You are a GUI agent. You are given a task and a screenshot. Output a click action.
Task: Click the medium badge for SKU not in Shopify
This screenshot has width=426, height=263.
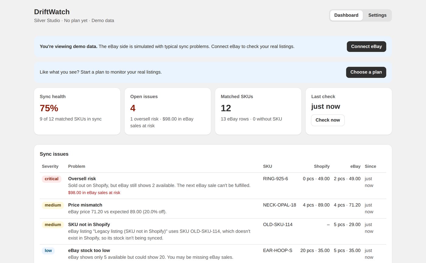pos(53,225)
